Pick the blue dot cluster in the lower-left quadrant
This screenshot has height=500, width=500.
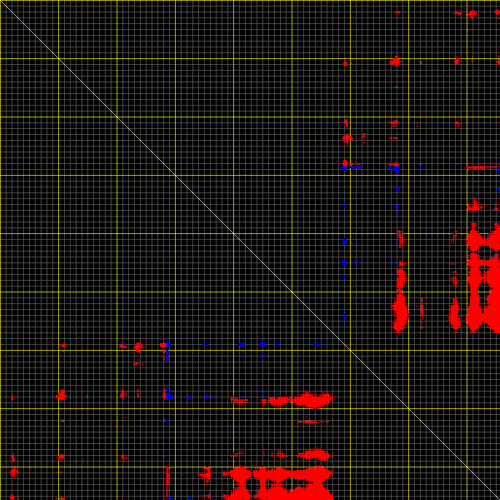[x=168, y=396]
